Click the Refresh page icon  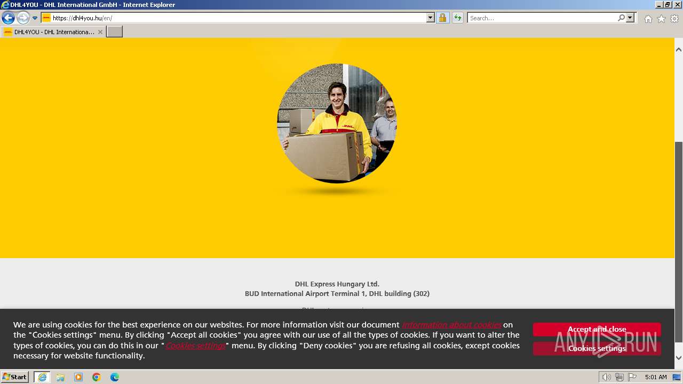coord(457,18)
